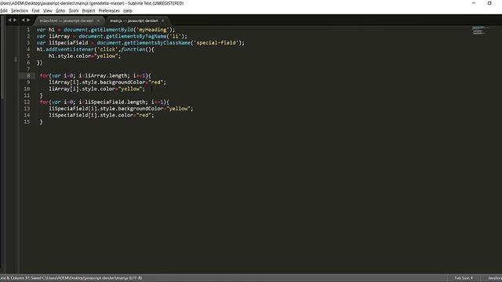Click the minimap code preview
The height and width of the screenshot is (282, 502).
point(479,31)
